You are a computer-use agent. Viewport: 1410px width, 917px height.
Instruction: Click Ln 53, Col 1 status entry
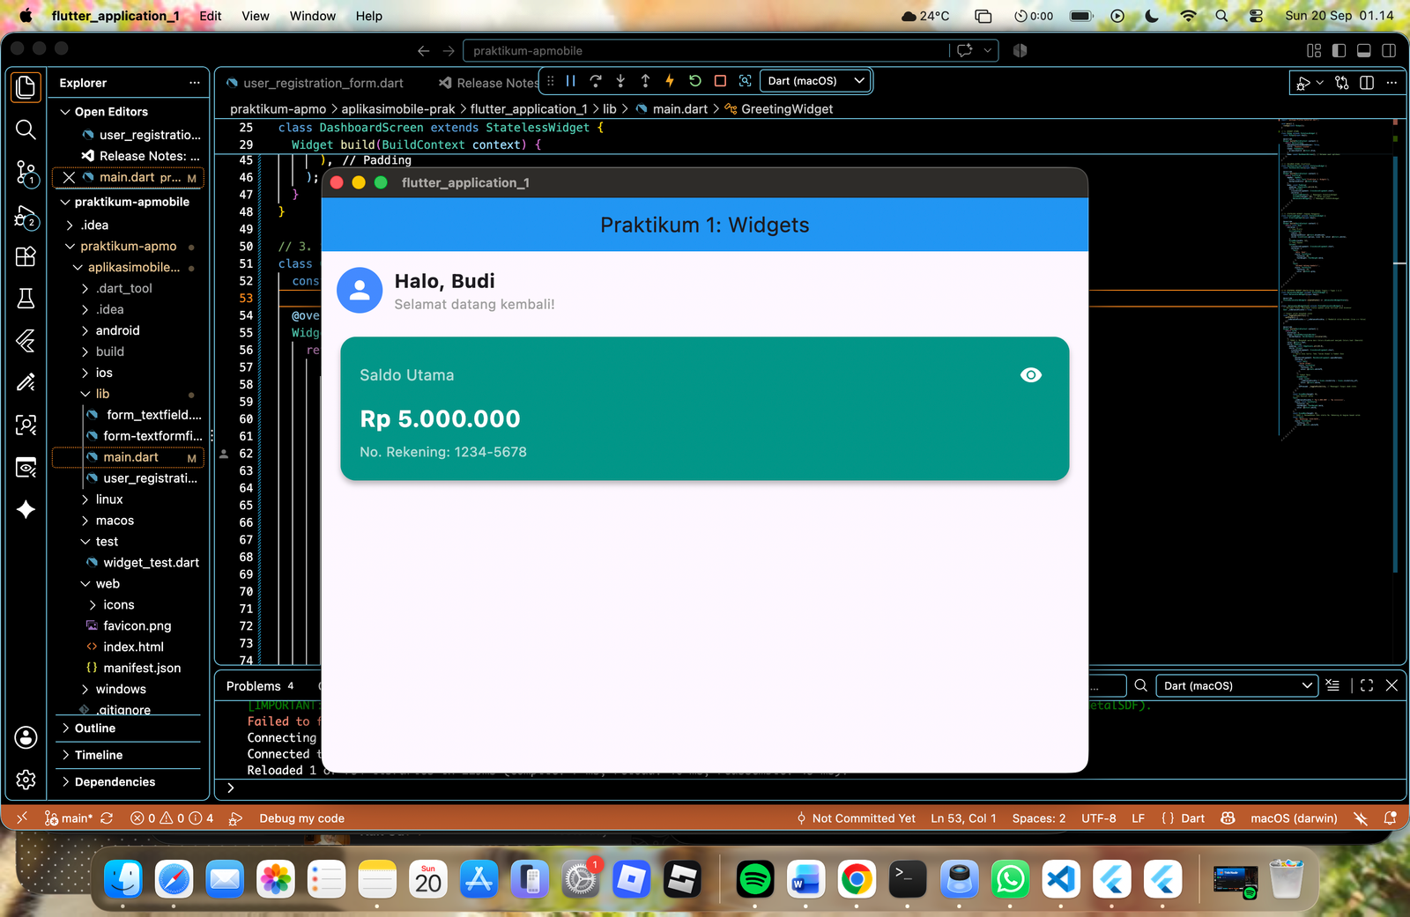pyautogui.click(x=963, y=818)
